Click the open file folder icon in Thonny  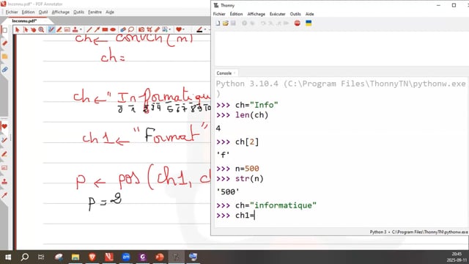coord(226,23)
